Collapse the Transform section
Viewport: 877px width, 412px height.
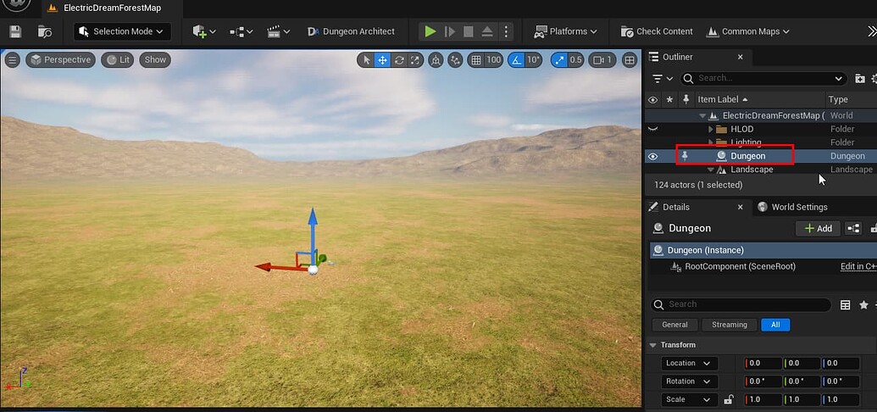[652, 345]
